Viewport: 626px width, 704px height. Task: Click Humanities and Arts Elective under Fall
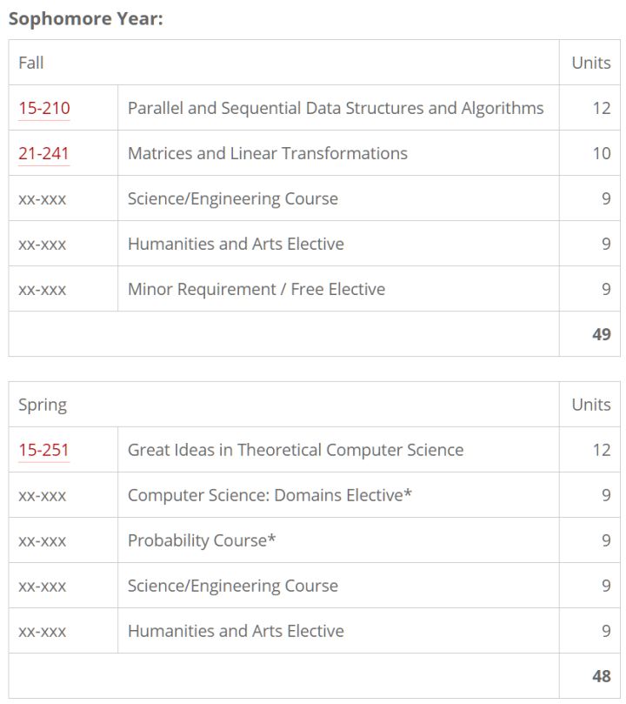[x=236, y=245]
